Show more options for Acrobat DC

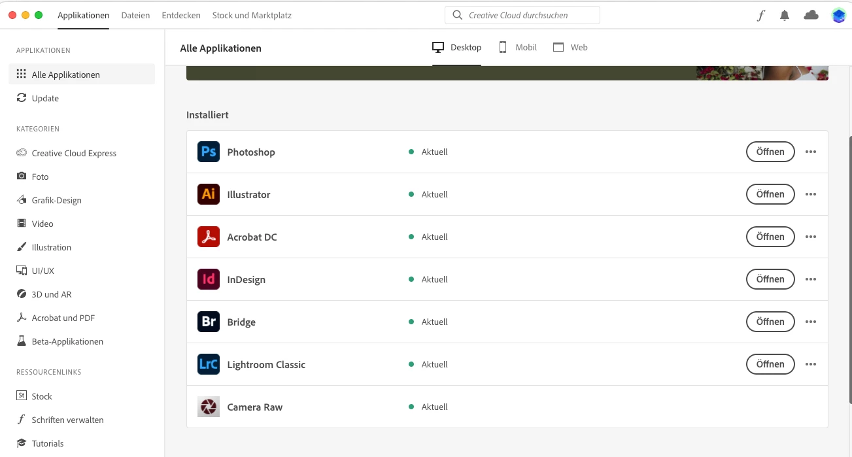click(x=811, y=237)
